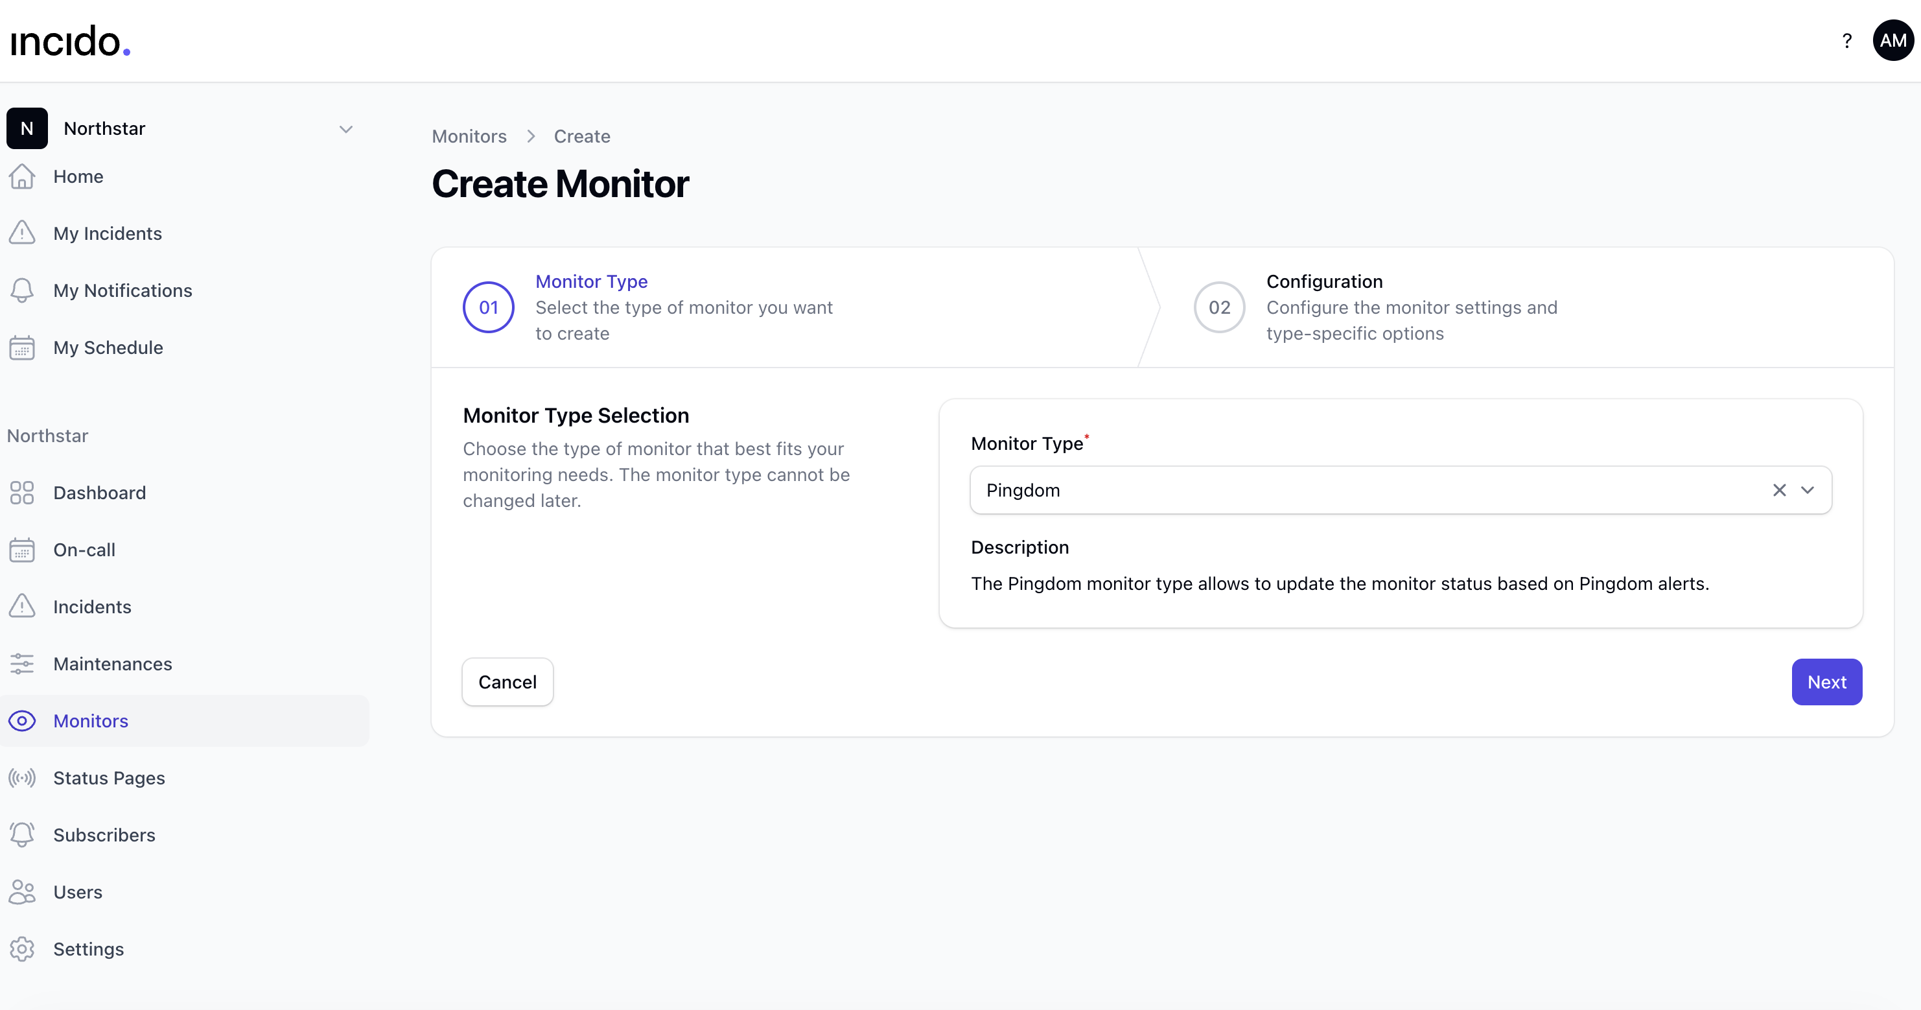
Task: Open the Monitor Type dropdown arrow
Action: 1808,490
